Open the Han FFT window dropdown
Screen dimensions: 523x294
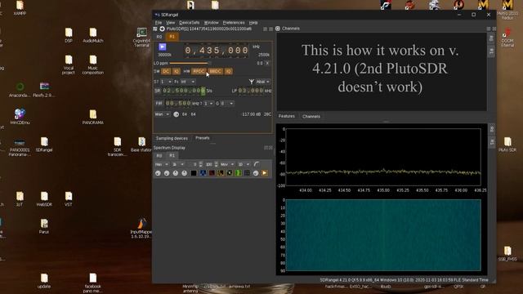pos(162,164)
